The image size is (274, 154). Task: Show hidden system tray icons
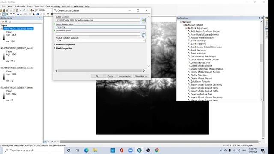(221, 150)
